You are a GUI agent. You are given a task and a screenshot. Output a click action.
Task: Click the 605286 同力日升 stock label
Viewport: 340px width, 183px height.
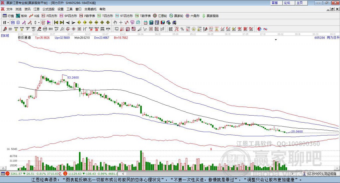coord(327,38)
